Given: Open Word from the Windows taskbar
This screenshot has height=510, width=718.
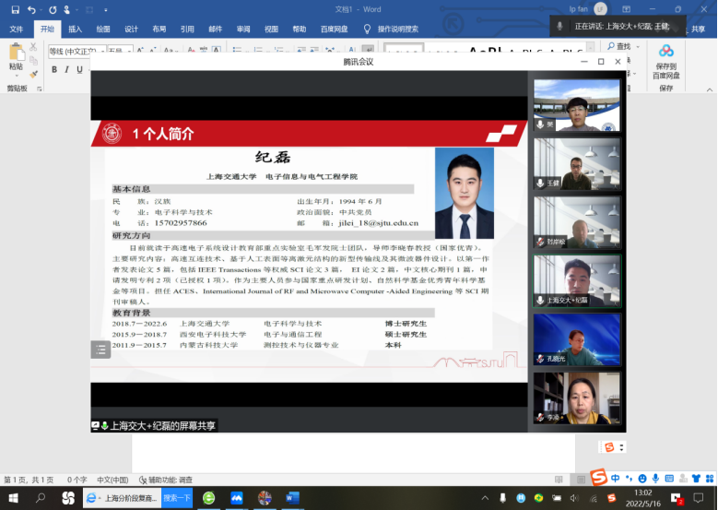Looking at the screenshot, I should [292, 498].
